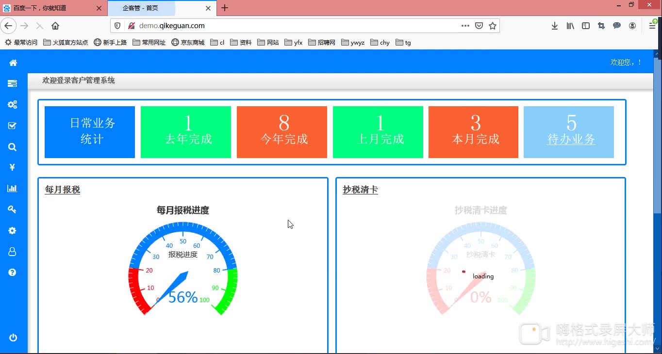Open the ywyz bookmark folder
Screen dimensions: 662x354
353,42
